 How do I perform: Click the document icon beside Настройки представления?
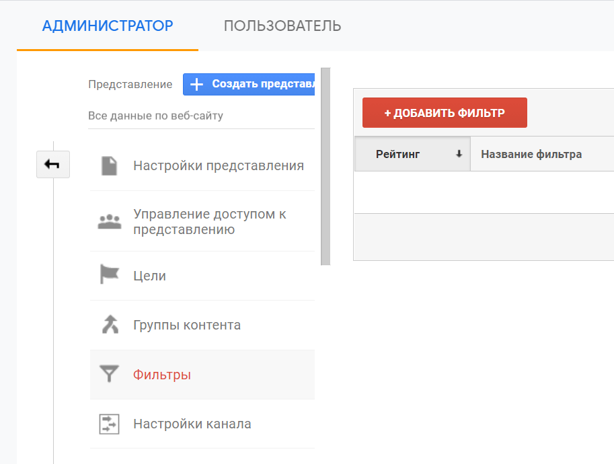[109, 165]
